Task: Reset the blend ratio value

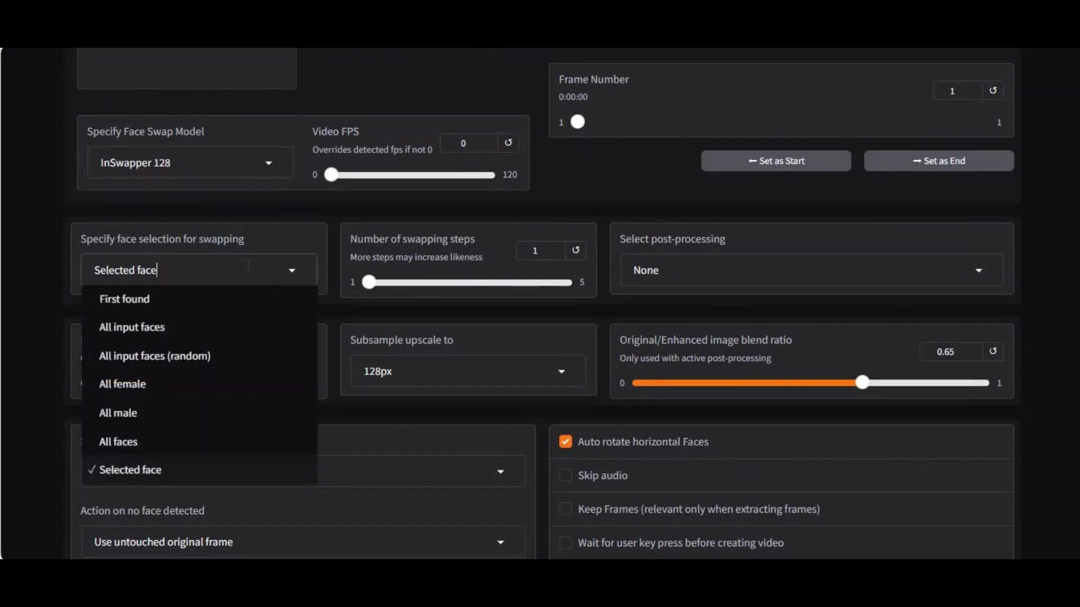Action: pos(993,351)
